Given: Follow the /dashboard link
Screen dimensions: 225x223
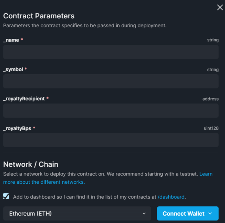Looking at the screenshot, I should point(171,197).
